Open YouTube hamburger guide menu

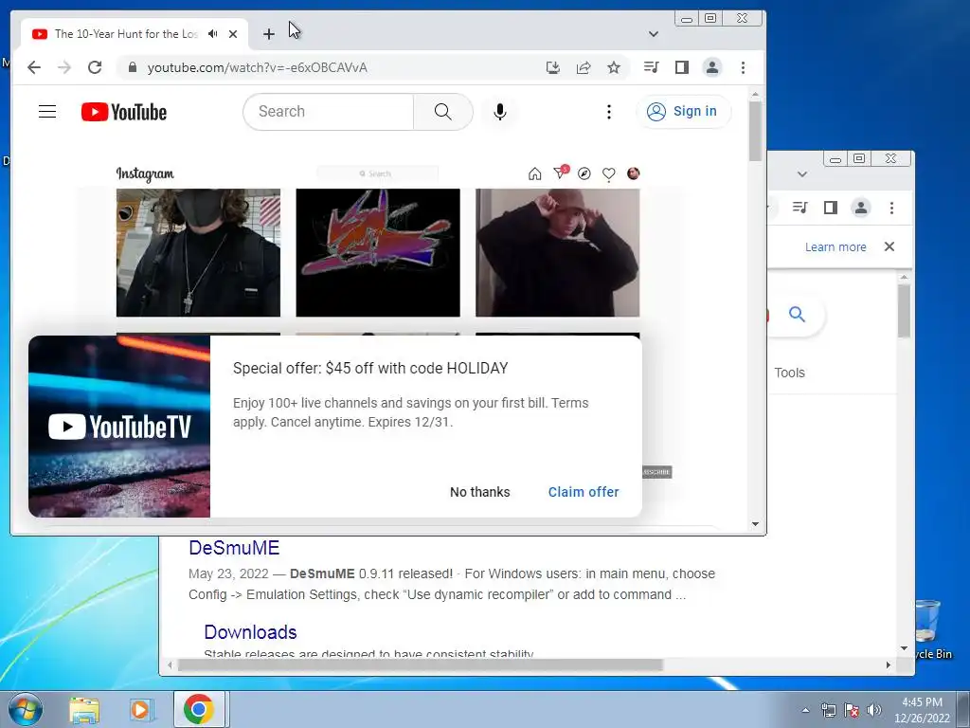point(47,112)
